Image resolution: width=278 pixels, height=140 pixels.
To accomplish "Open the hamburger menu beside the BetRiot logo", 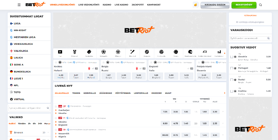I will pyautogui.click(x=19, y=5).
